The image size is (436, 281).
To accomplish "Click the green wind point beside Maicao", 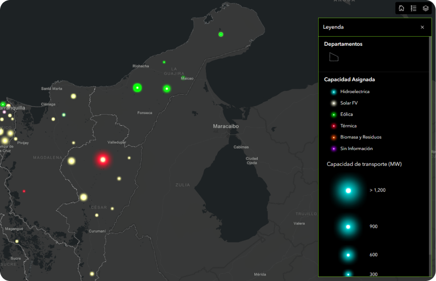I will [x=167, y=89].
